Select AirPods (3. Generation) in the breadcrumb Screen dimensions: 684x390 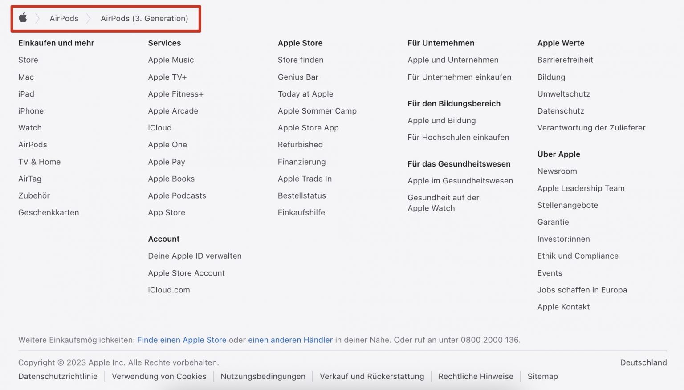tap(144, 18)
